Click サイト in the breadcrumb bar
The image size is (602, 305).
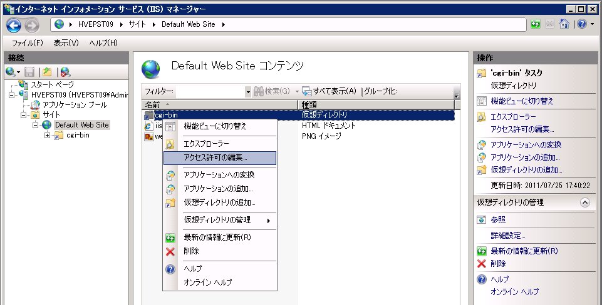tap(137, 24)
